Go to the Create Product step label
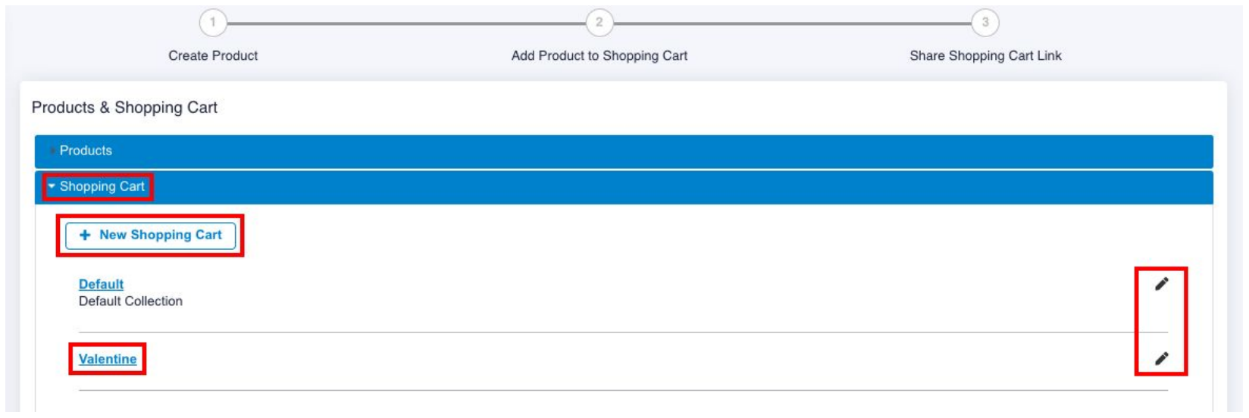The image size is (1249, 418). 213,55
